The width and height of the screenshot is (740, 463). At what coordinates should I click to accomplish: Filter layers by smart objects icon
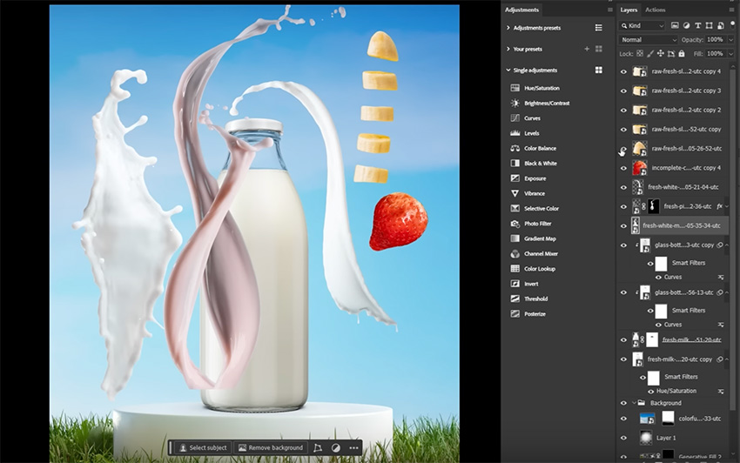click(721, 25)
